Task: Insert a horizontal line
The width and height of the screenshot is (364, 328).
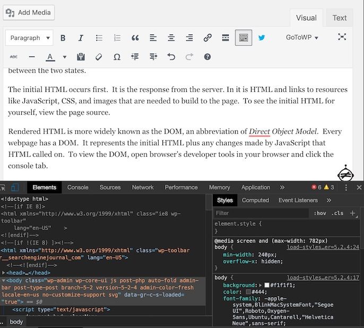Action: 32,57
